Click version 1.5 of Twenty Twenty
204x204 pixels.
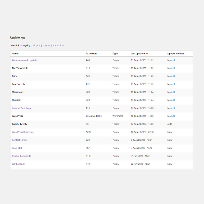coord(87,124)
